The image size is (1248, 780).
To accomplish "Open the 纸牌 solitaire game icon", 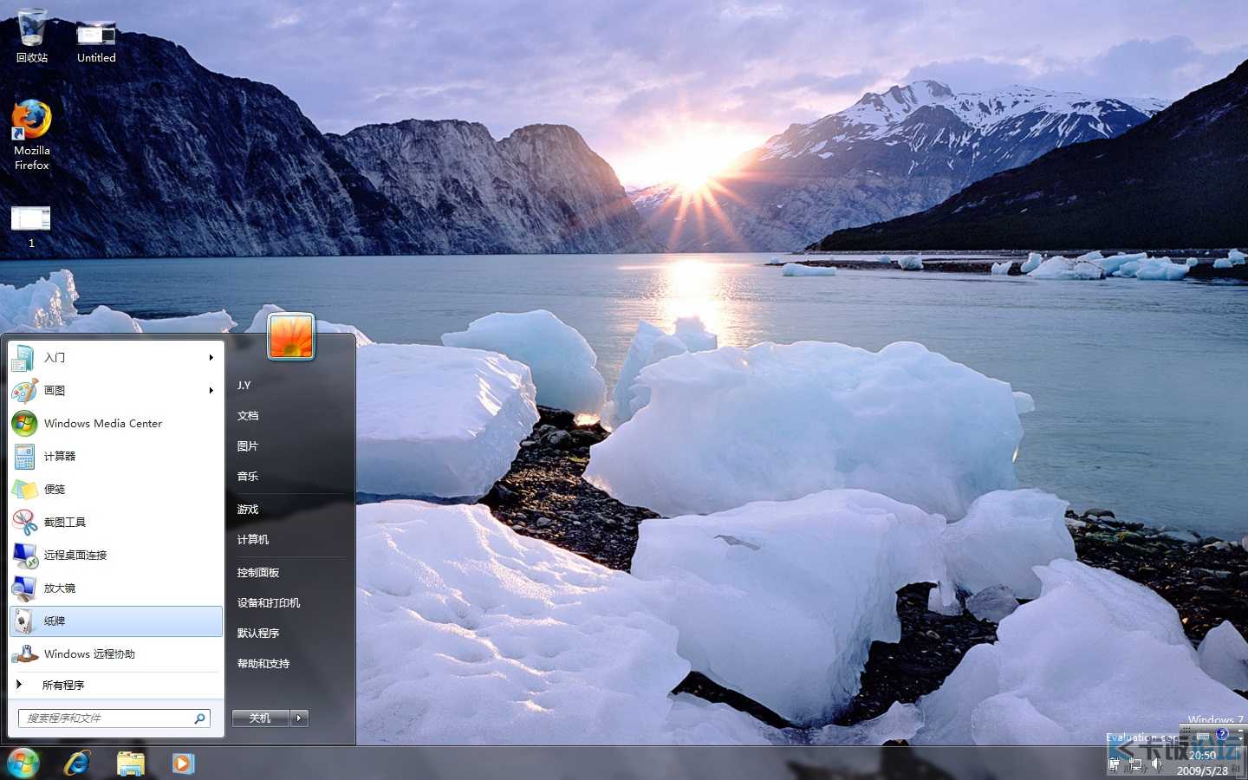I will click(x=23, y=621).
